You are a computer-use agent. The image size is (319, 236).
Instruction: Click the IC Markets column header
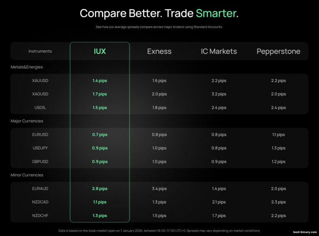coord(219,51)
